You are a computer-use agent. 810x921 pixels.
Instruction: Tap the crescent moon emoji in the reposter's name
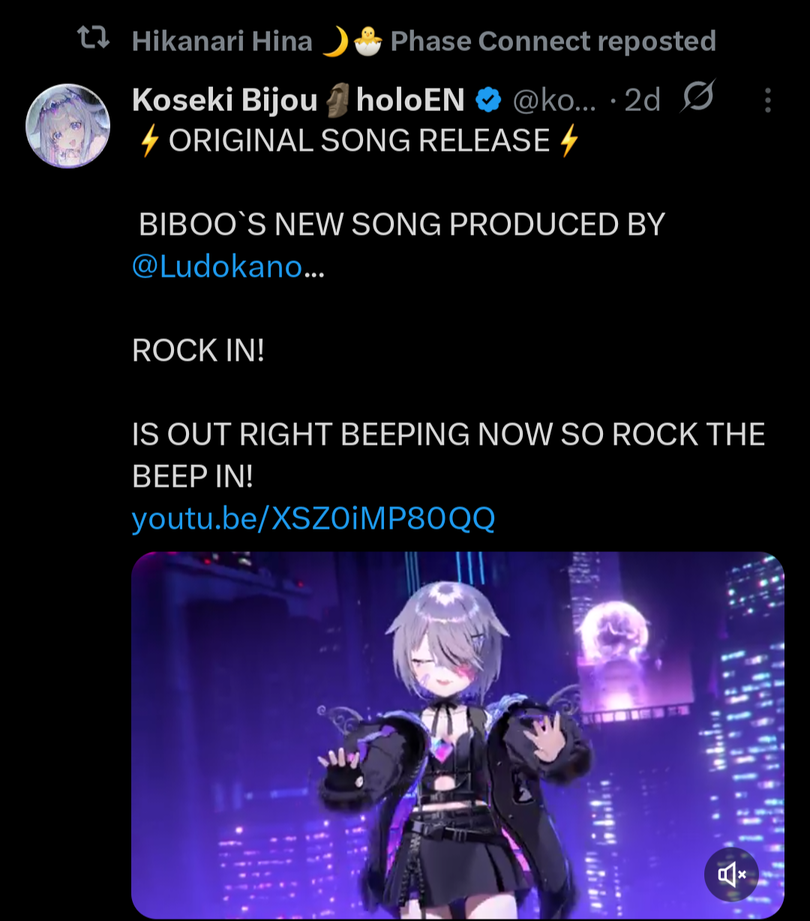click(x=335, y=41)
